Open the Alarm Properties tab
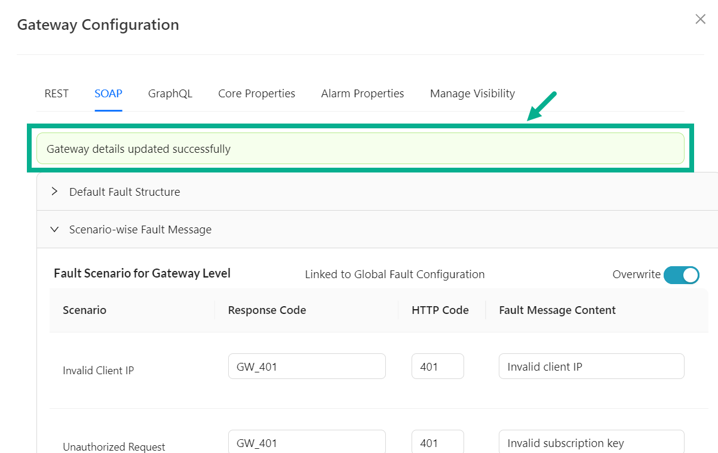 pyautogui.click(x=362, y=94)
